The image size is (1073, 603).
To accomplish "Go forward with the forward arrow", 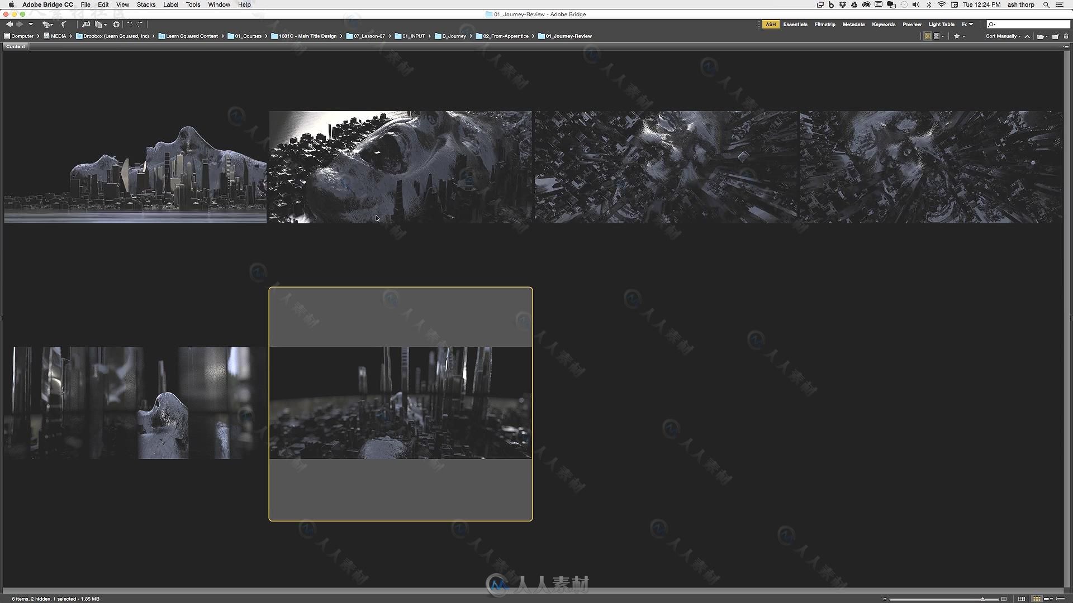I will coord(20,25).
